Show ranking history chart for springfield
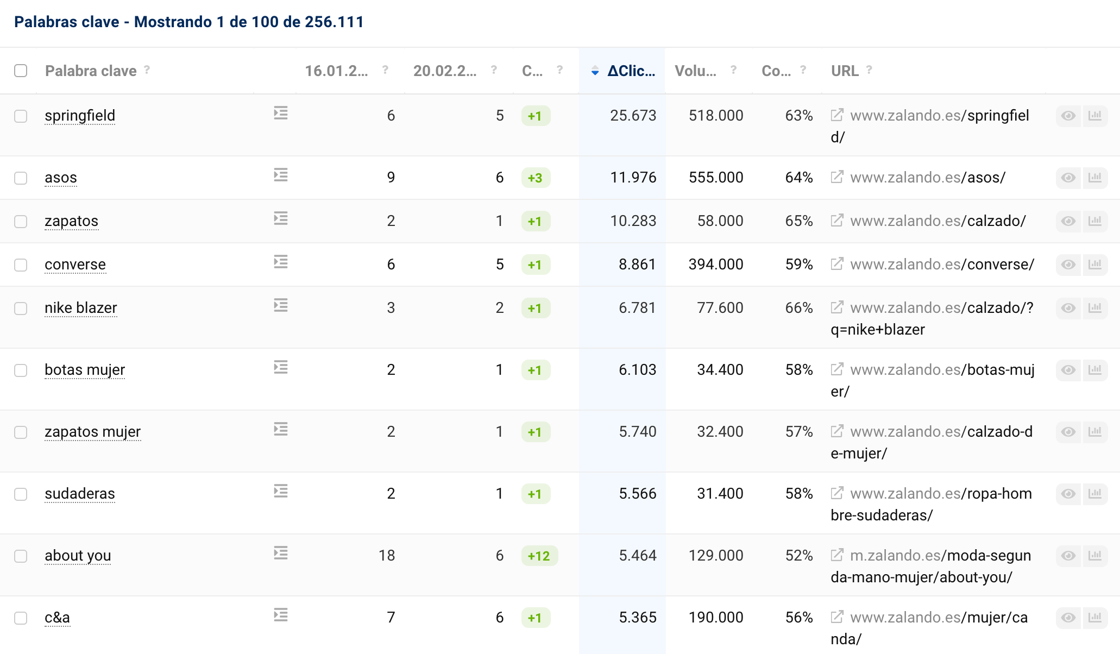The width and height of the screenshot is (1120, 654). (1095, 116)
